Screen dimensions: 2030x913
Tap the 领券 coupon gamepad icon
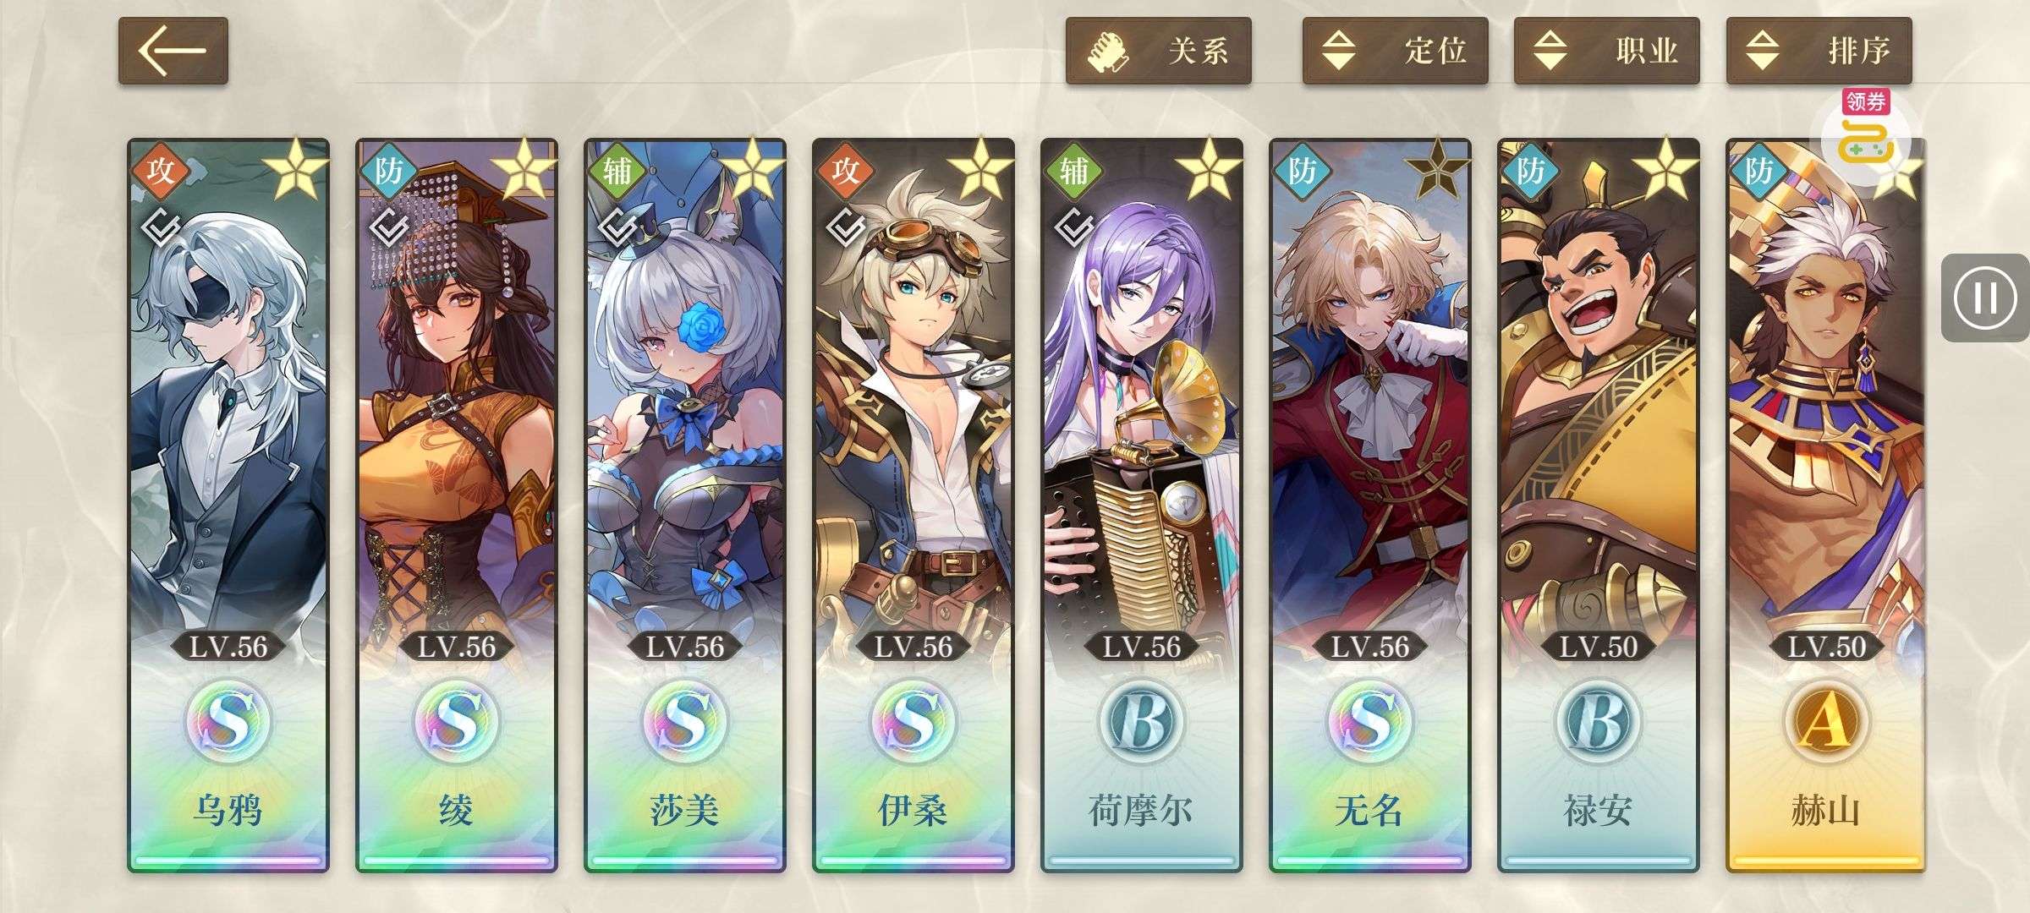pos(1865,131)
